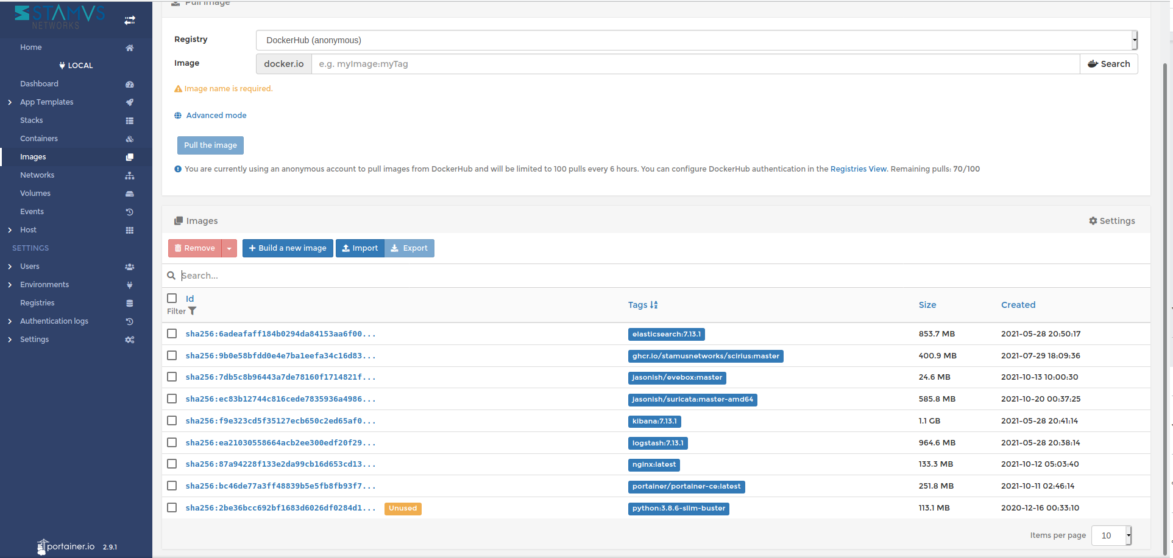Screen dimensions: 1173x558
Task: Click the Import button
Action: tap(360, 248)
